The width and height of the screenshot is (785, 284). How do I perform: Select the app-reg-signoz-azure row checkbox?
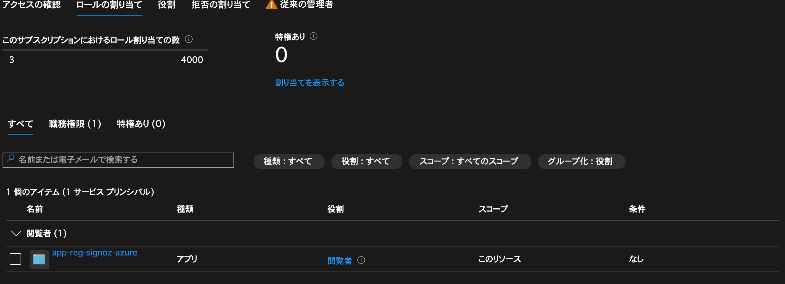click(x=15, y=259)
